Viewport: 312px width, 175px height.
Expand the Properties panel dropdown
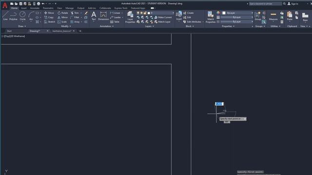228,26
